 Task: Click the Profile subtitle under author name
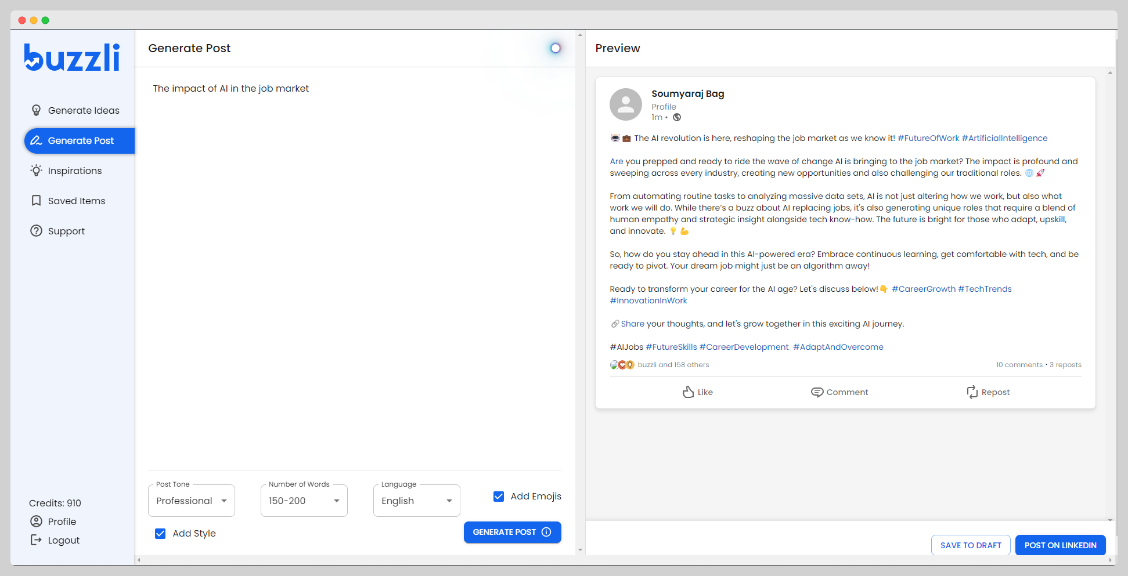tap(664, 107)
